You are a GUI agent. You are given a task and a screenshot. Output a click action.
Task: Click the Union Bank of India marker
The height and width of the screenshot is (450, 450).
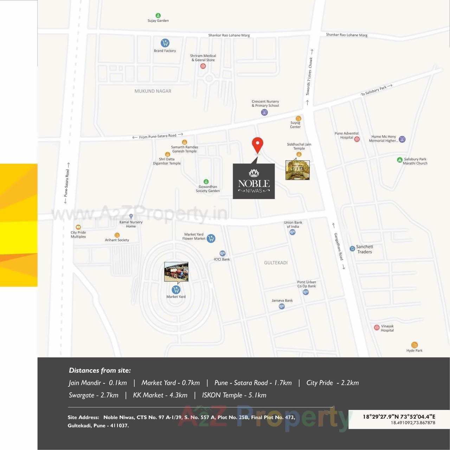292,232
